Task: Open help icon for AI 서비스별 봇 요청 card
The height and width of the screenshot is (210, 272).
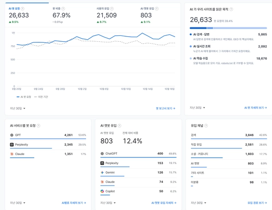Action: point(39,126)
